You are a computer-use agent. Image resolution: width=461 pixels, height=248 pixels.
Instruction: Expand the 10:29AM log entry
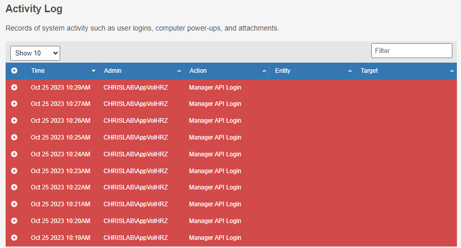[14, 88]
